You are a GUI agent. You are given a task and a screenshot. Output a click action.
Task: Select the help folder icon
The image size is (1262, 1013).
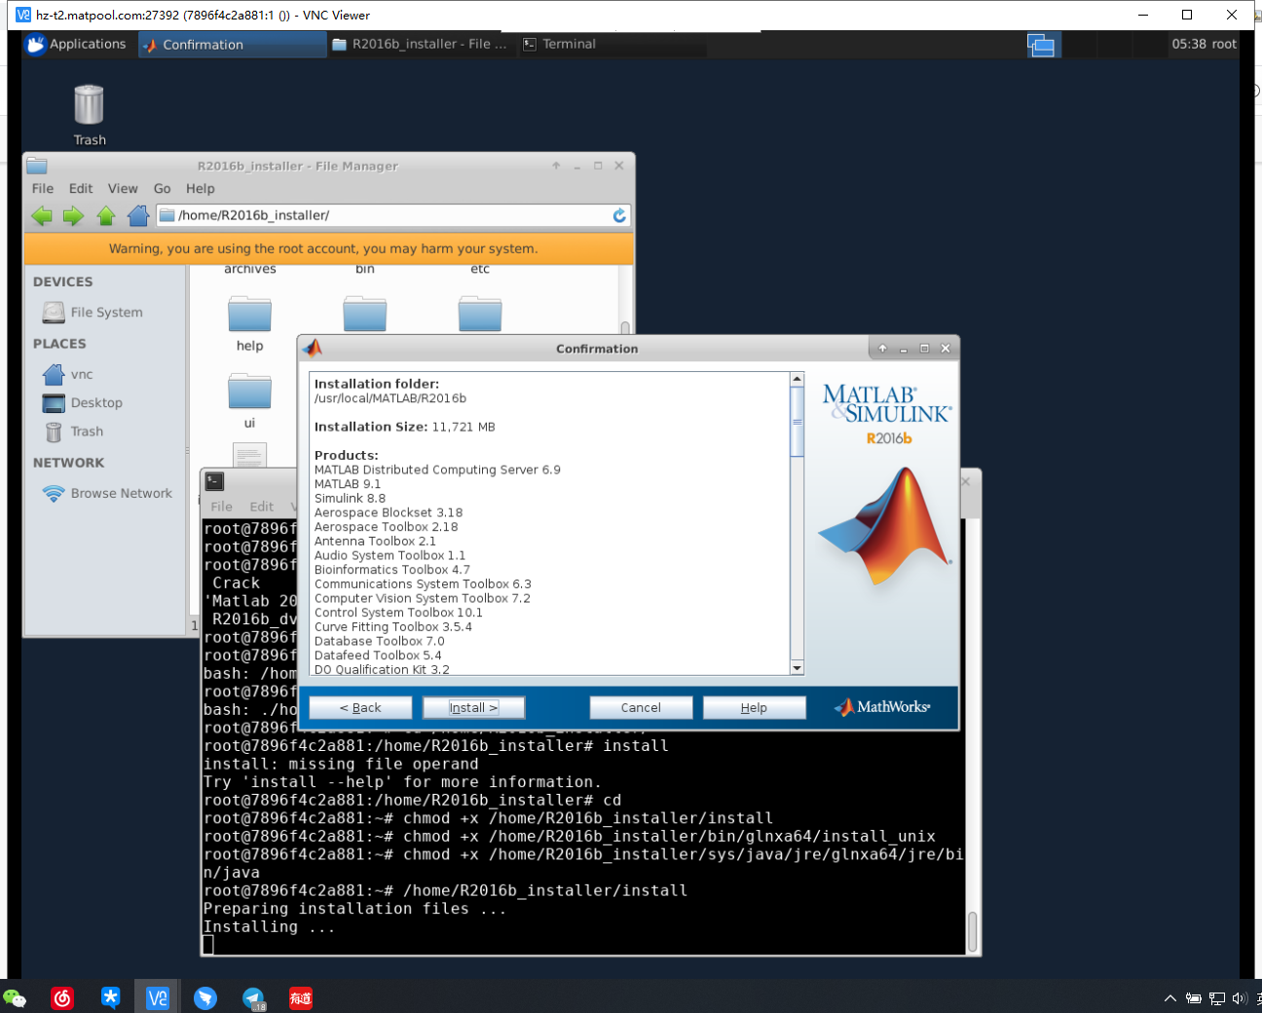[249, 316]
